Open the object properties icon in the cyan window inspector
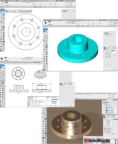The height and width of the screenshot is (144, 118). click(105, 48)
